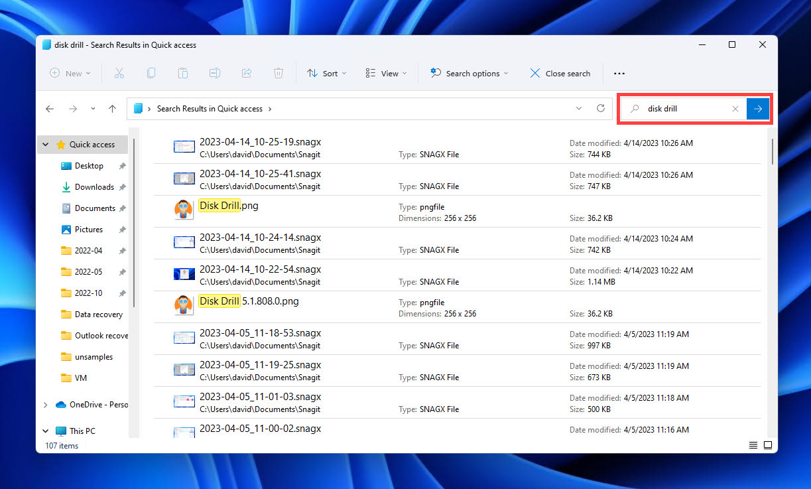Click the Disk Drill 5.1.808.0.png icon
This screenshot has width=811, height=489.
pos(184,305)
